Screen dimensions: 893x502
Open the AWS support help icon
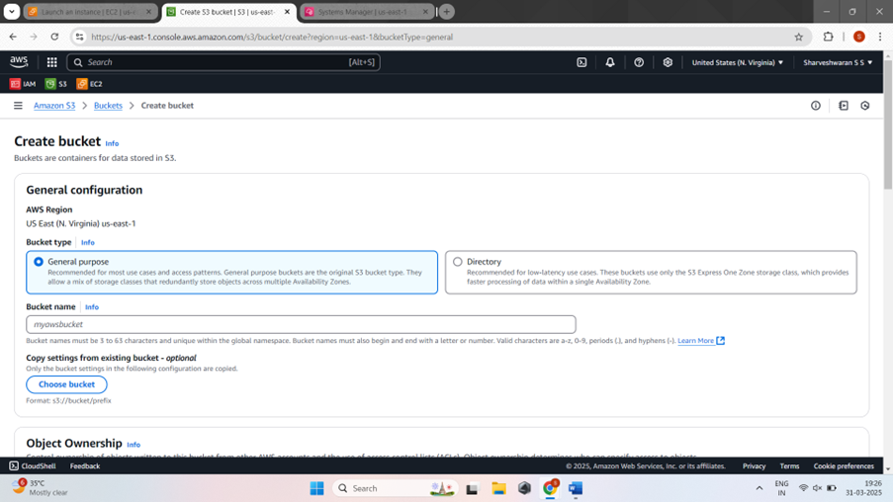click(x=639, y=62)
